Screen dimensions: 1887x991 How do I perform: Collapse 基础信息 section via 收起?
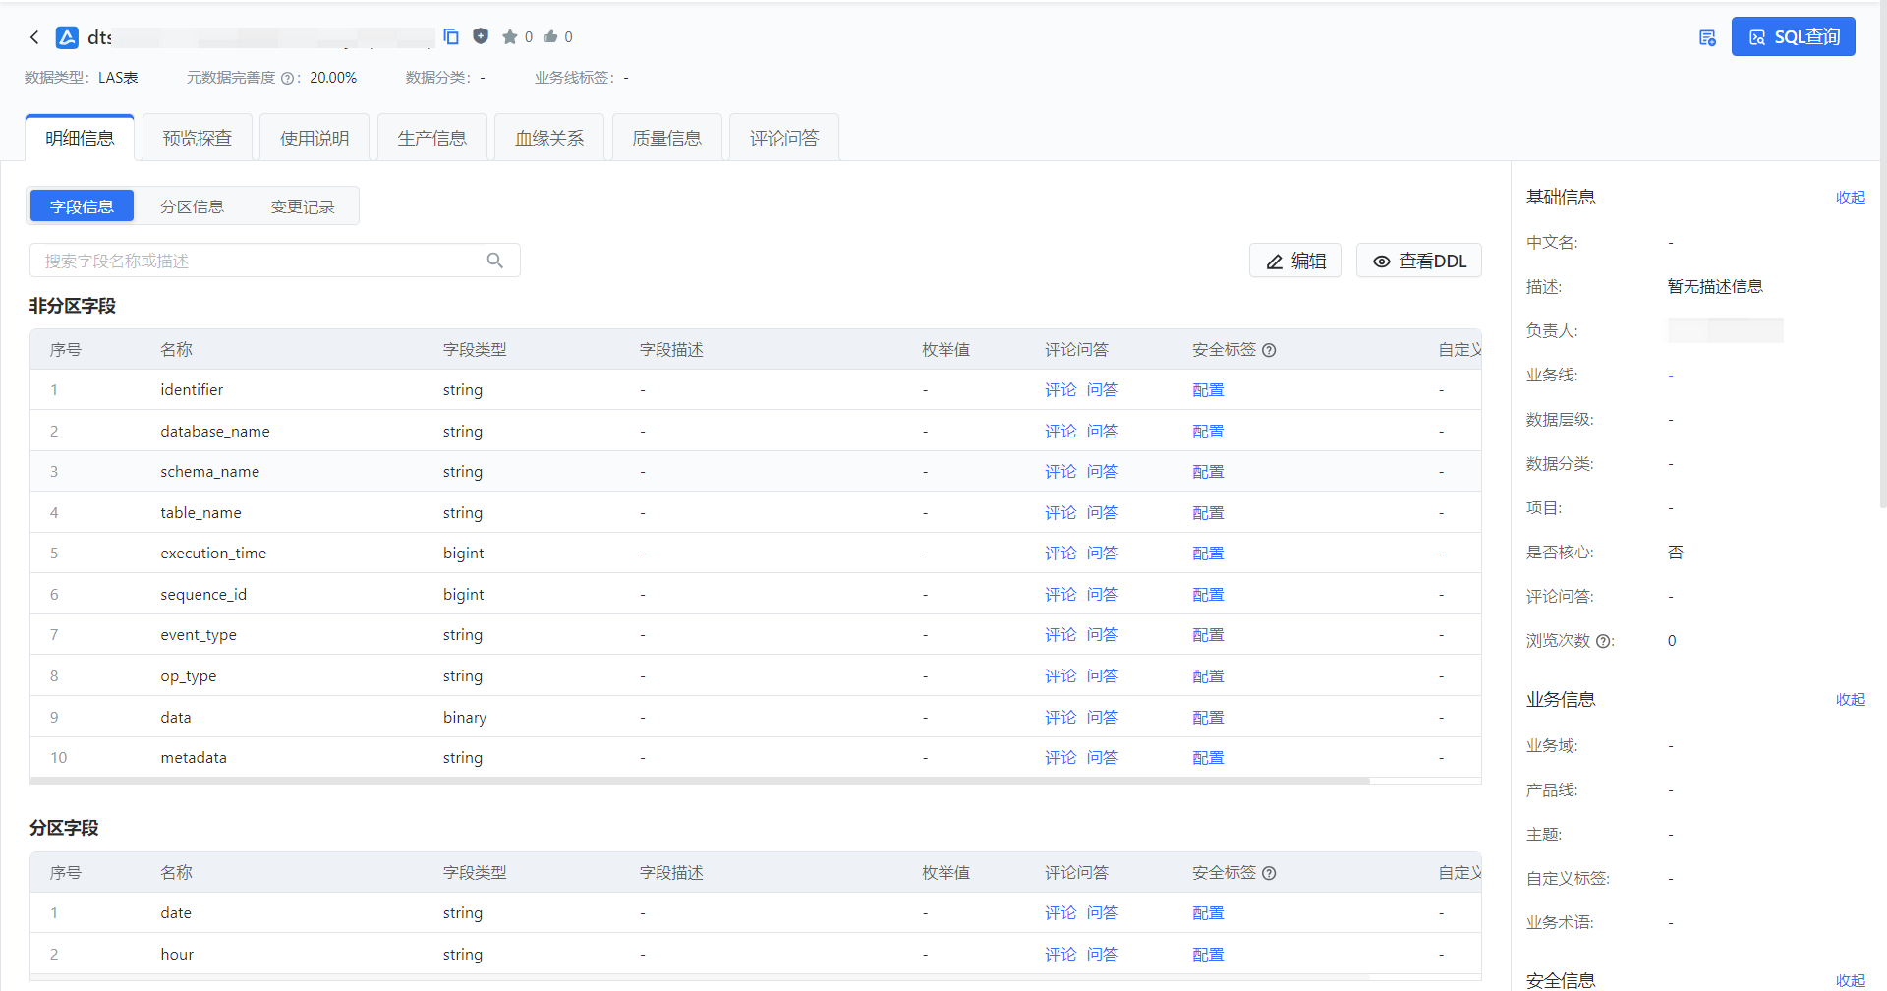[x=1850, y=197]
